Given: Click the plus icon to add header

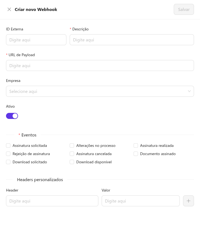Looking at the screenshot, I should tap(188, 201).
